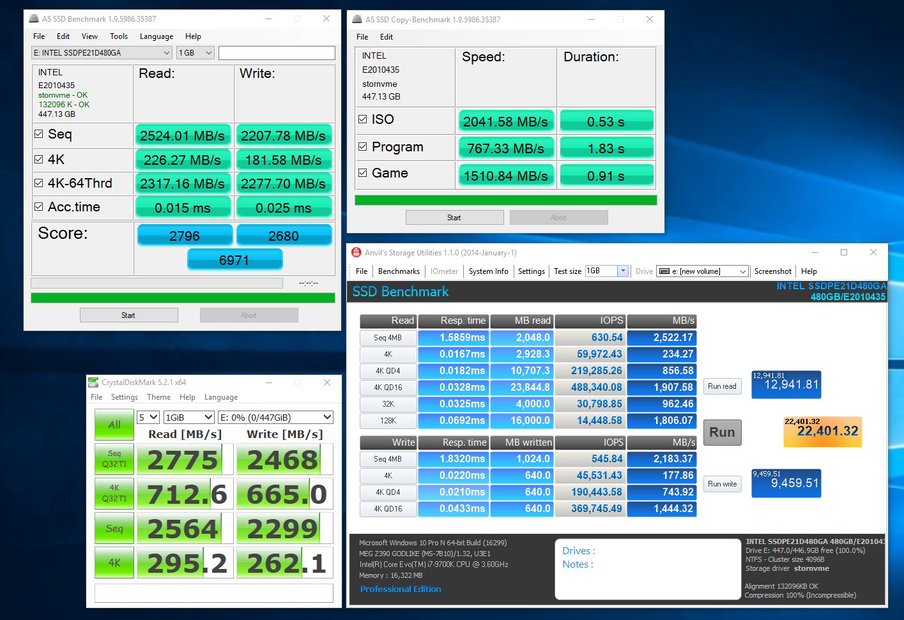The height and width of the screenshot is (620, 904).
Task: Click the AS SSD Copy-Benchmark title bar icon
Action: pos(357,19)
